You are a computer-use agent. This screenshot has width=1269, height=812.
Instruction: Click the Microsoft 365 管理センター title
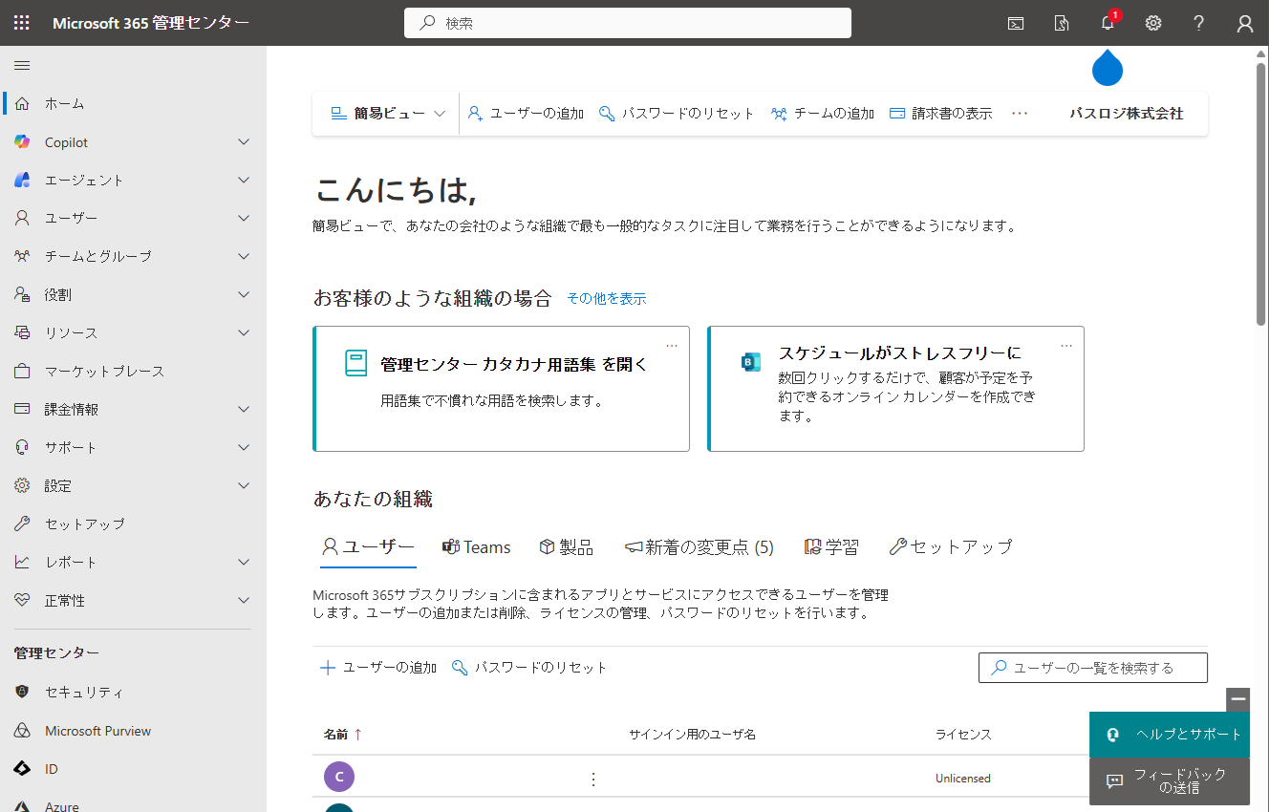[x=151, y=23]
